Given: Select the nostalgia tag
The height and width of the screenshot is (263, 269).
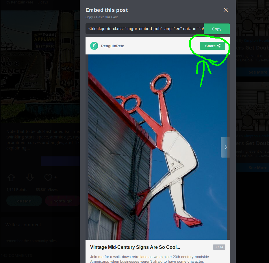Looking at the screenshot, I should tap(62, 201).
